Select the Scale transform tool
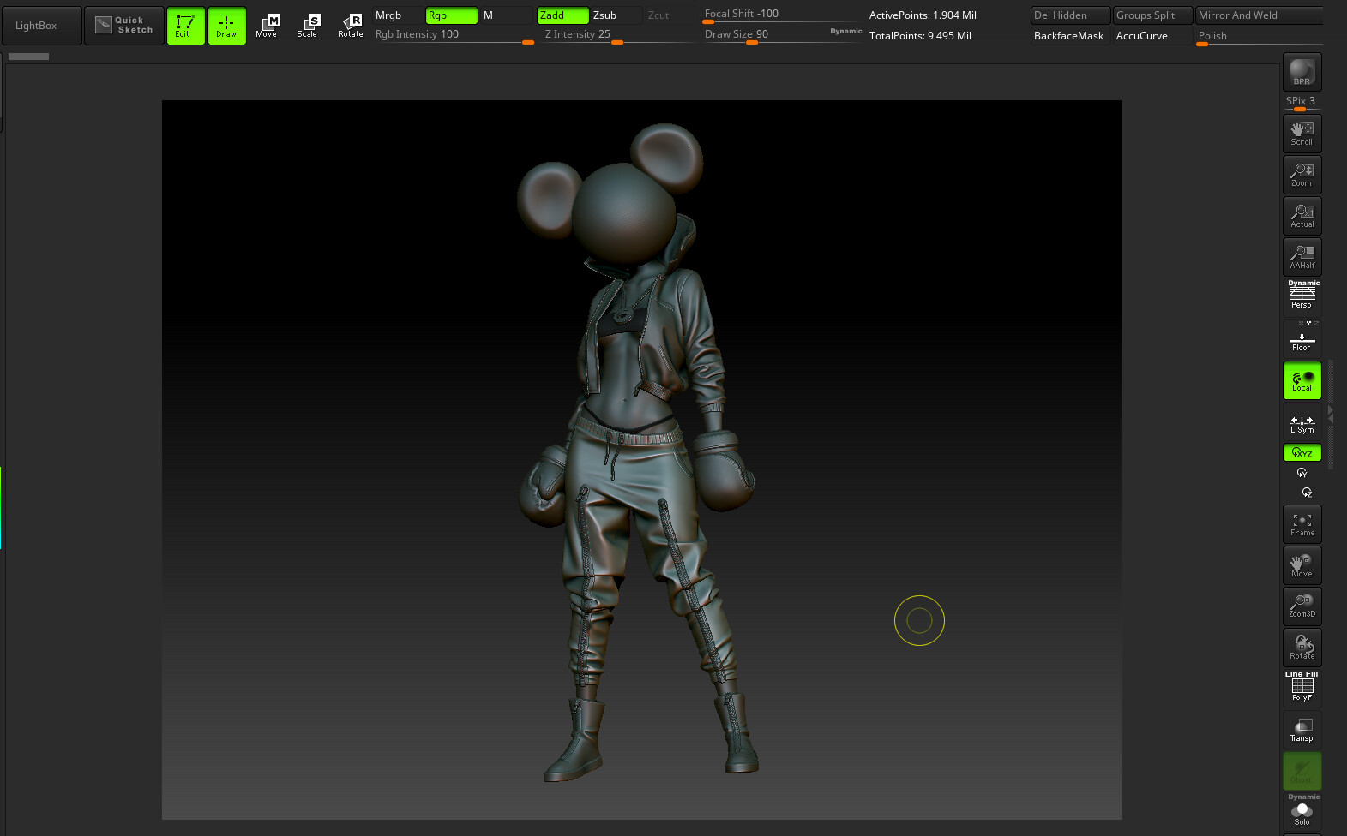This screenshot has width=1347, height=836. point(307,26)
